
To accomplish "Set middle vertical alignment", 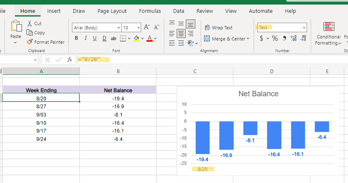I will point(181,23).
